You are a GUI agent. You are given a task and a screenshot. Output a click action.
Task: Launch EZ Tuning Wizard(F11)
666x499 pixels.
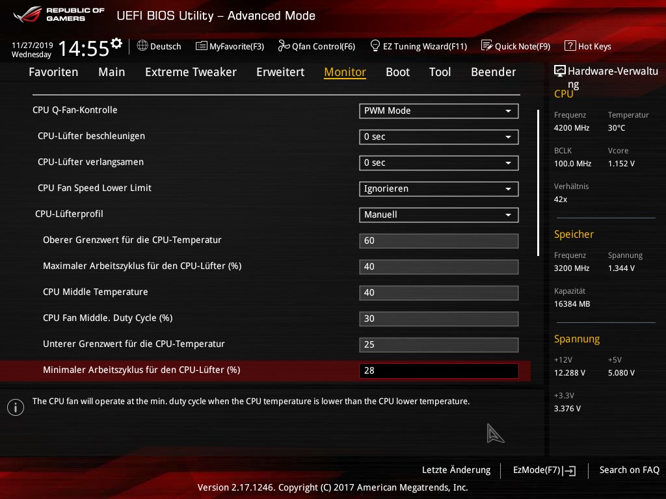click(x=419, y=46)
